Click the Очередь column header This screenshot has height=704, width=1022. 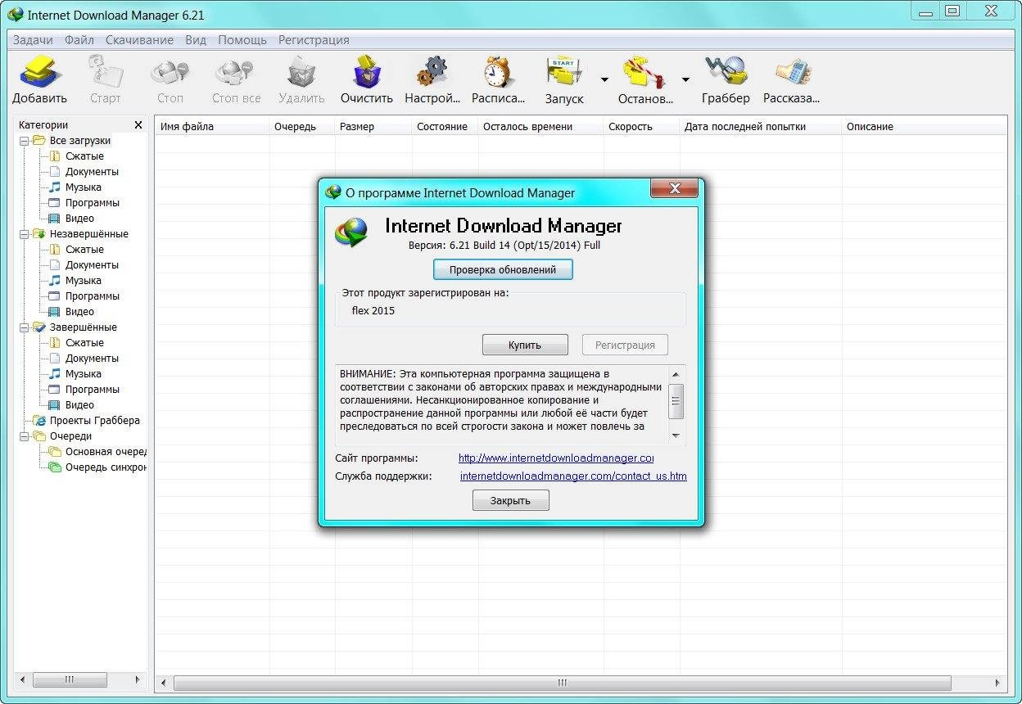[302, 127]
